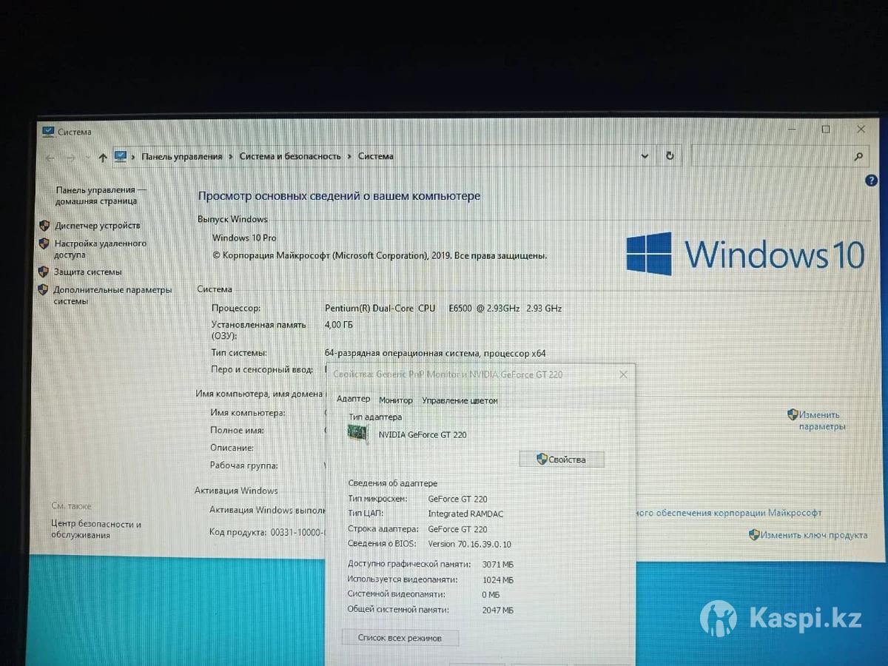Click the Forward arrow in the System window
Viewport: 888px width, 666px height.
(71, 158)
